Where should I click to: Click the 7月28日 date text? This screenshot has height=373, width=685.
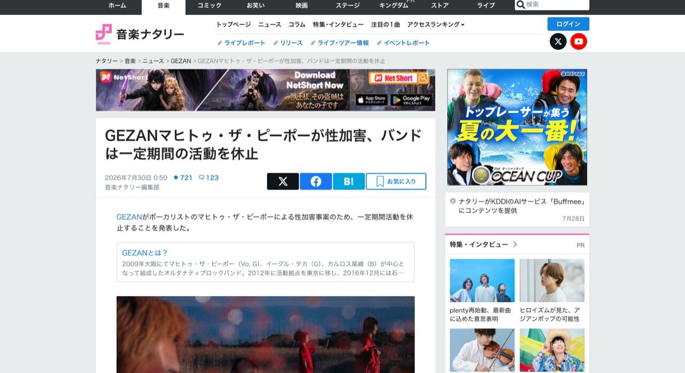coord(573,219)
